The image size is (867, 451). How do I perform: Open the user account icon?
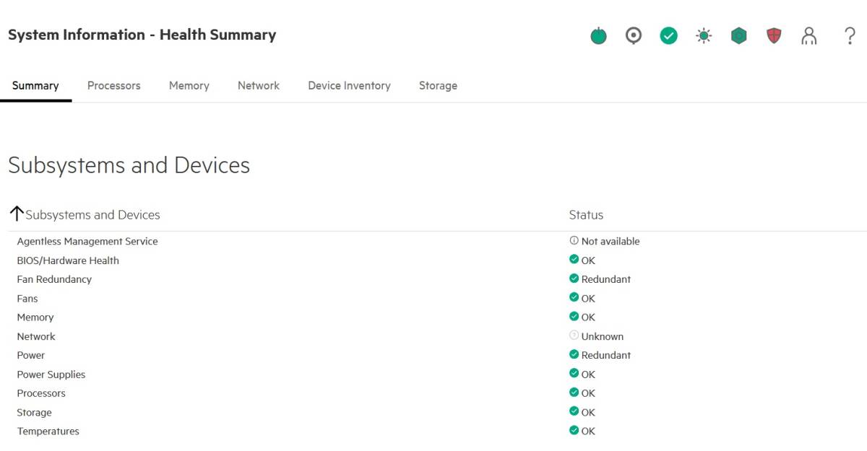[x=809, y=35]
